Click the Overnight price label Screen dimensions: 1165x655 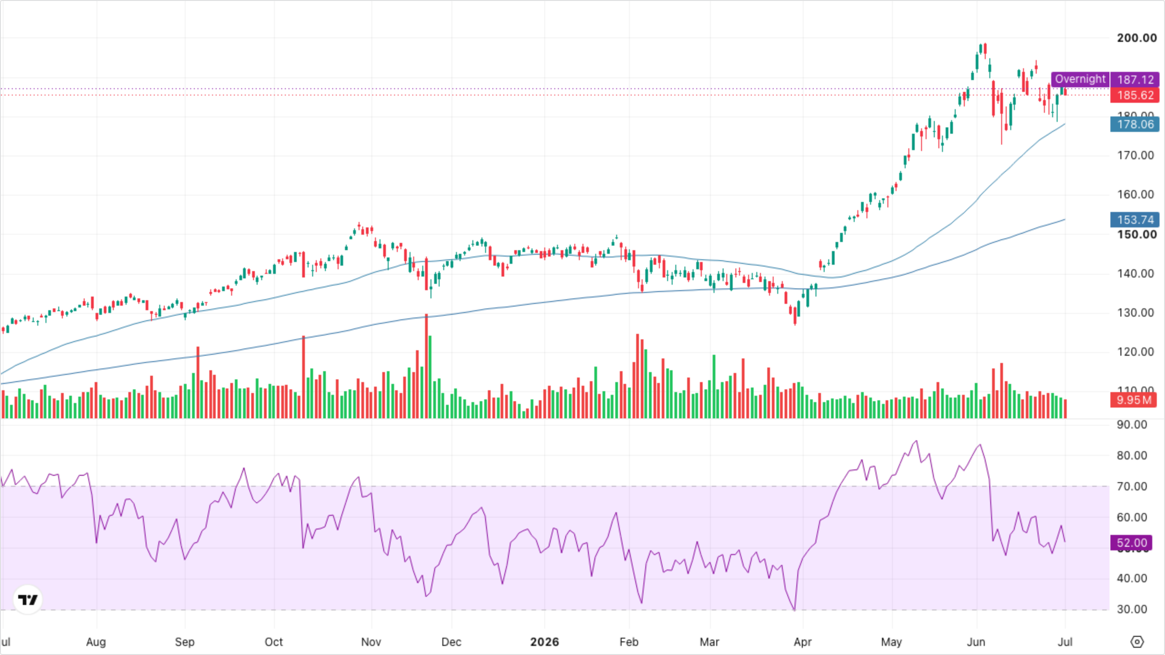point(1080,79)
